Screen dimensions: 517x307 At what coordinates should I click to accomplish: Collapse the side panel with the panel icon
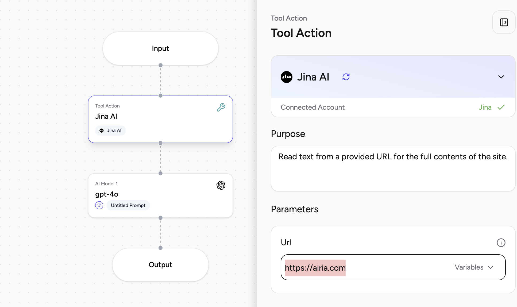pos(504,22)
